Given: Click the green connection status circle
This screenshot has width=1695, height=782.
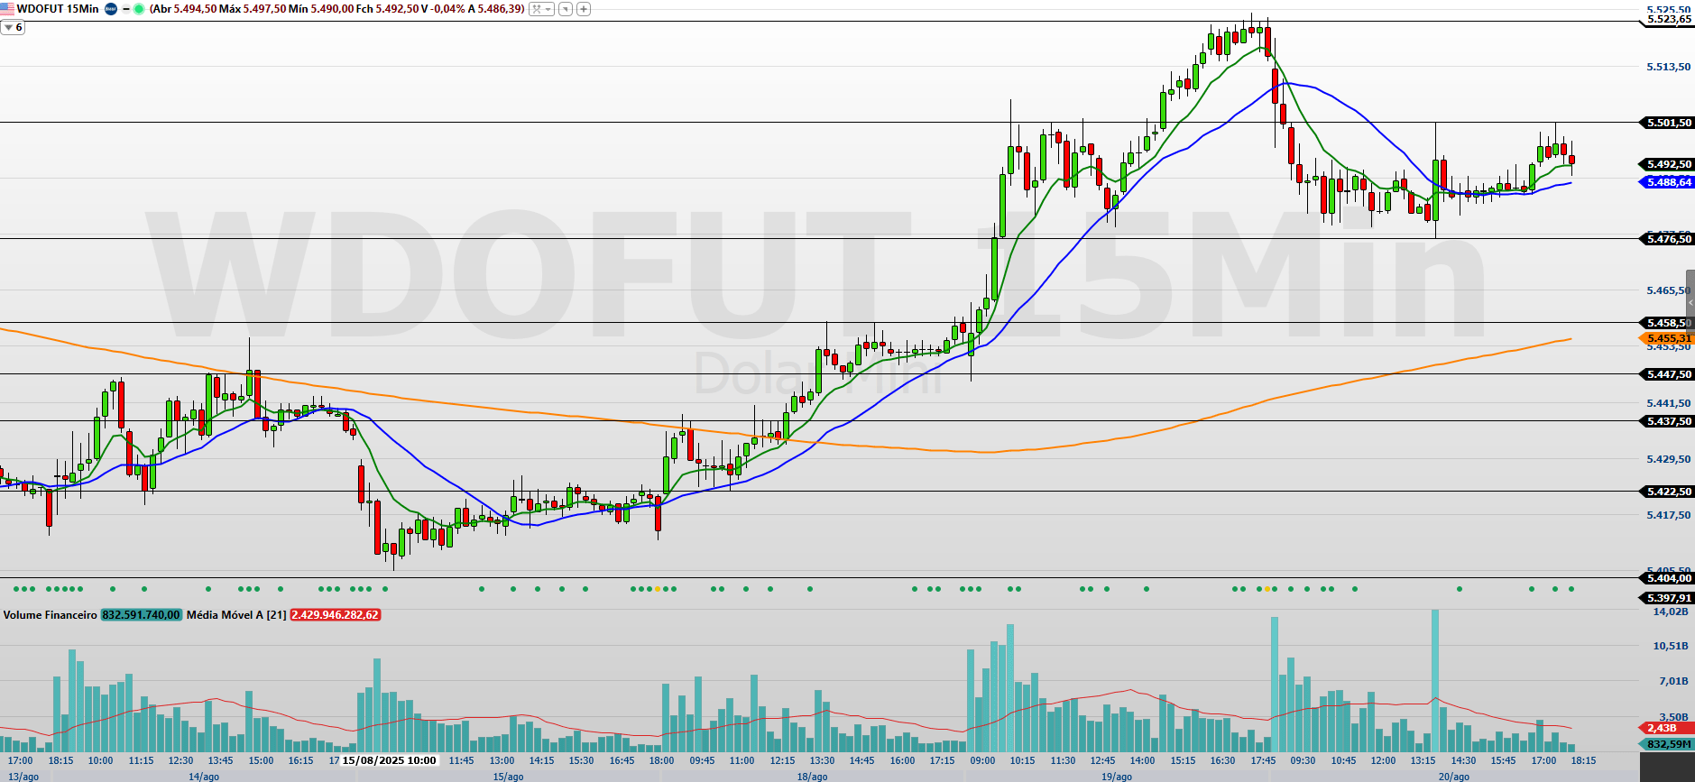Looking at the screenshot, I should (140, 9).
